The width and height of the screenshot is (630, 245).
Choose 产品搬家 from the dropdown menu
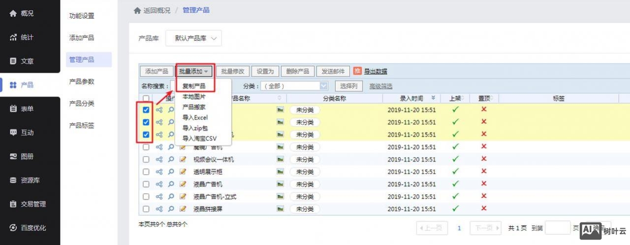pyautogui.click(x=194, y=107)
